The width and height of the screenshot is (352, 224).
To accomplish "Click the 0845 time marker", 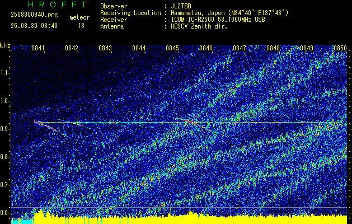I will point(172,48).
